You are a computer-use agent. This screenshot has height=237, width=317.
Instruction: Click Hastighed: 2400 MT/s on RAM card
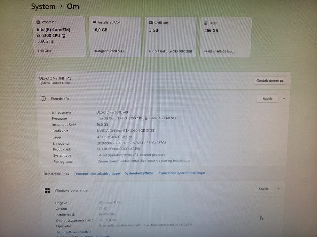coord(109,51)
